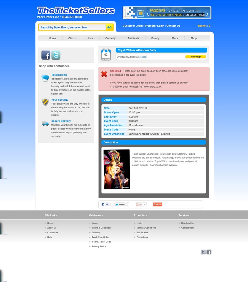
Task: Click footer About Us link
Action: [x=52, y=228]
